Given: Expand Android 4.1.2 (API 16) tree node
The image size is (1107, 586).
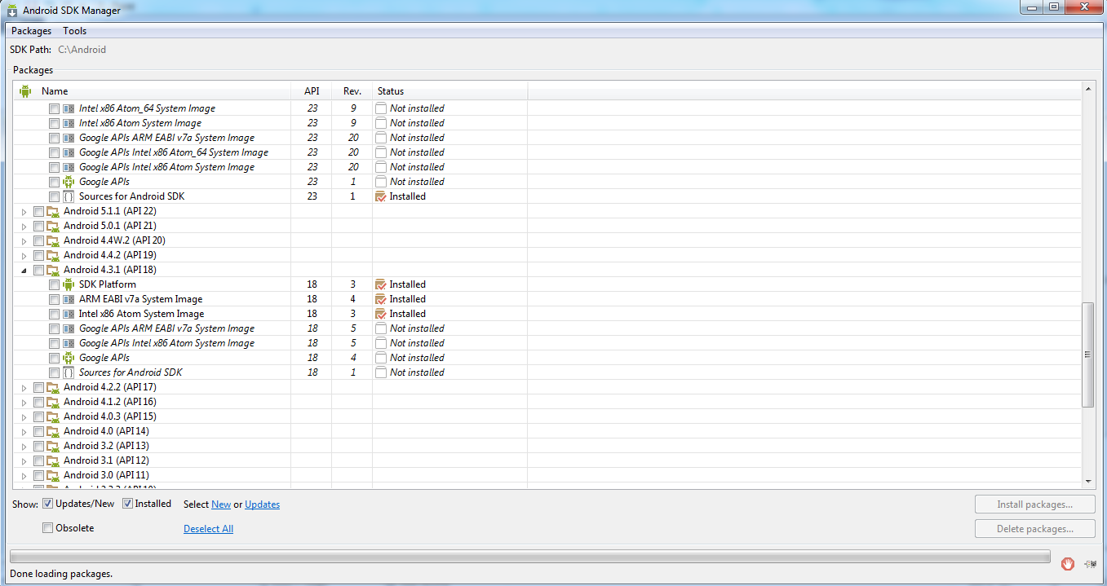Looking at the screenshot, I should tap(24, 403).
